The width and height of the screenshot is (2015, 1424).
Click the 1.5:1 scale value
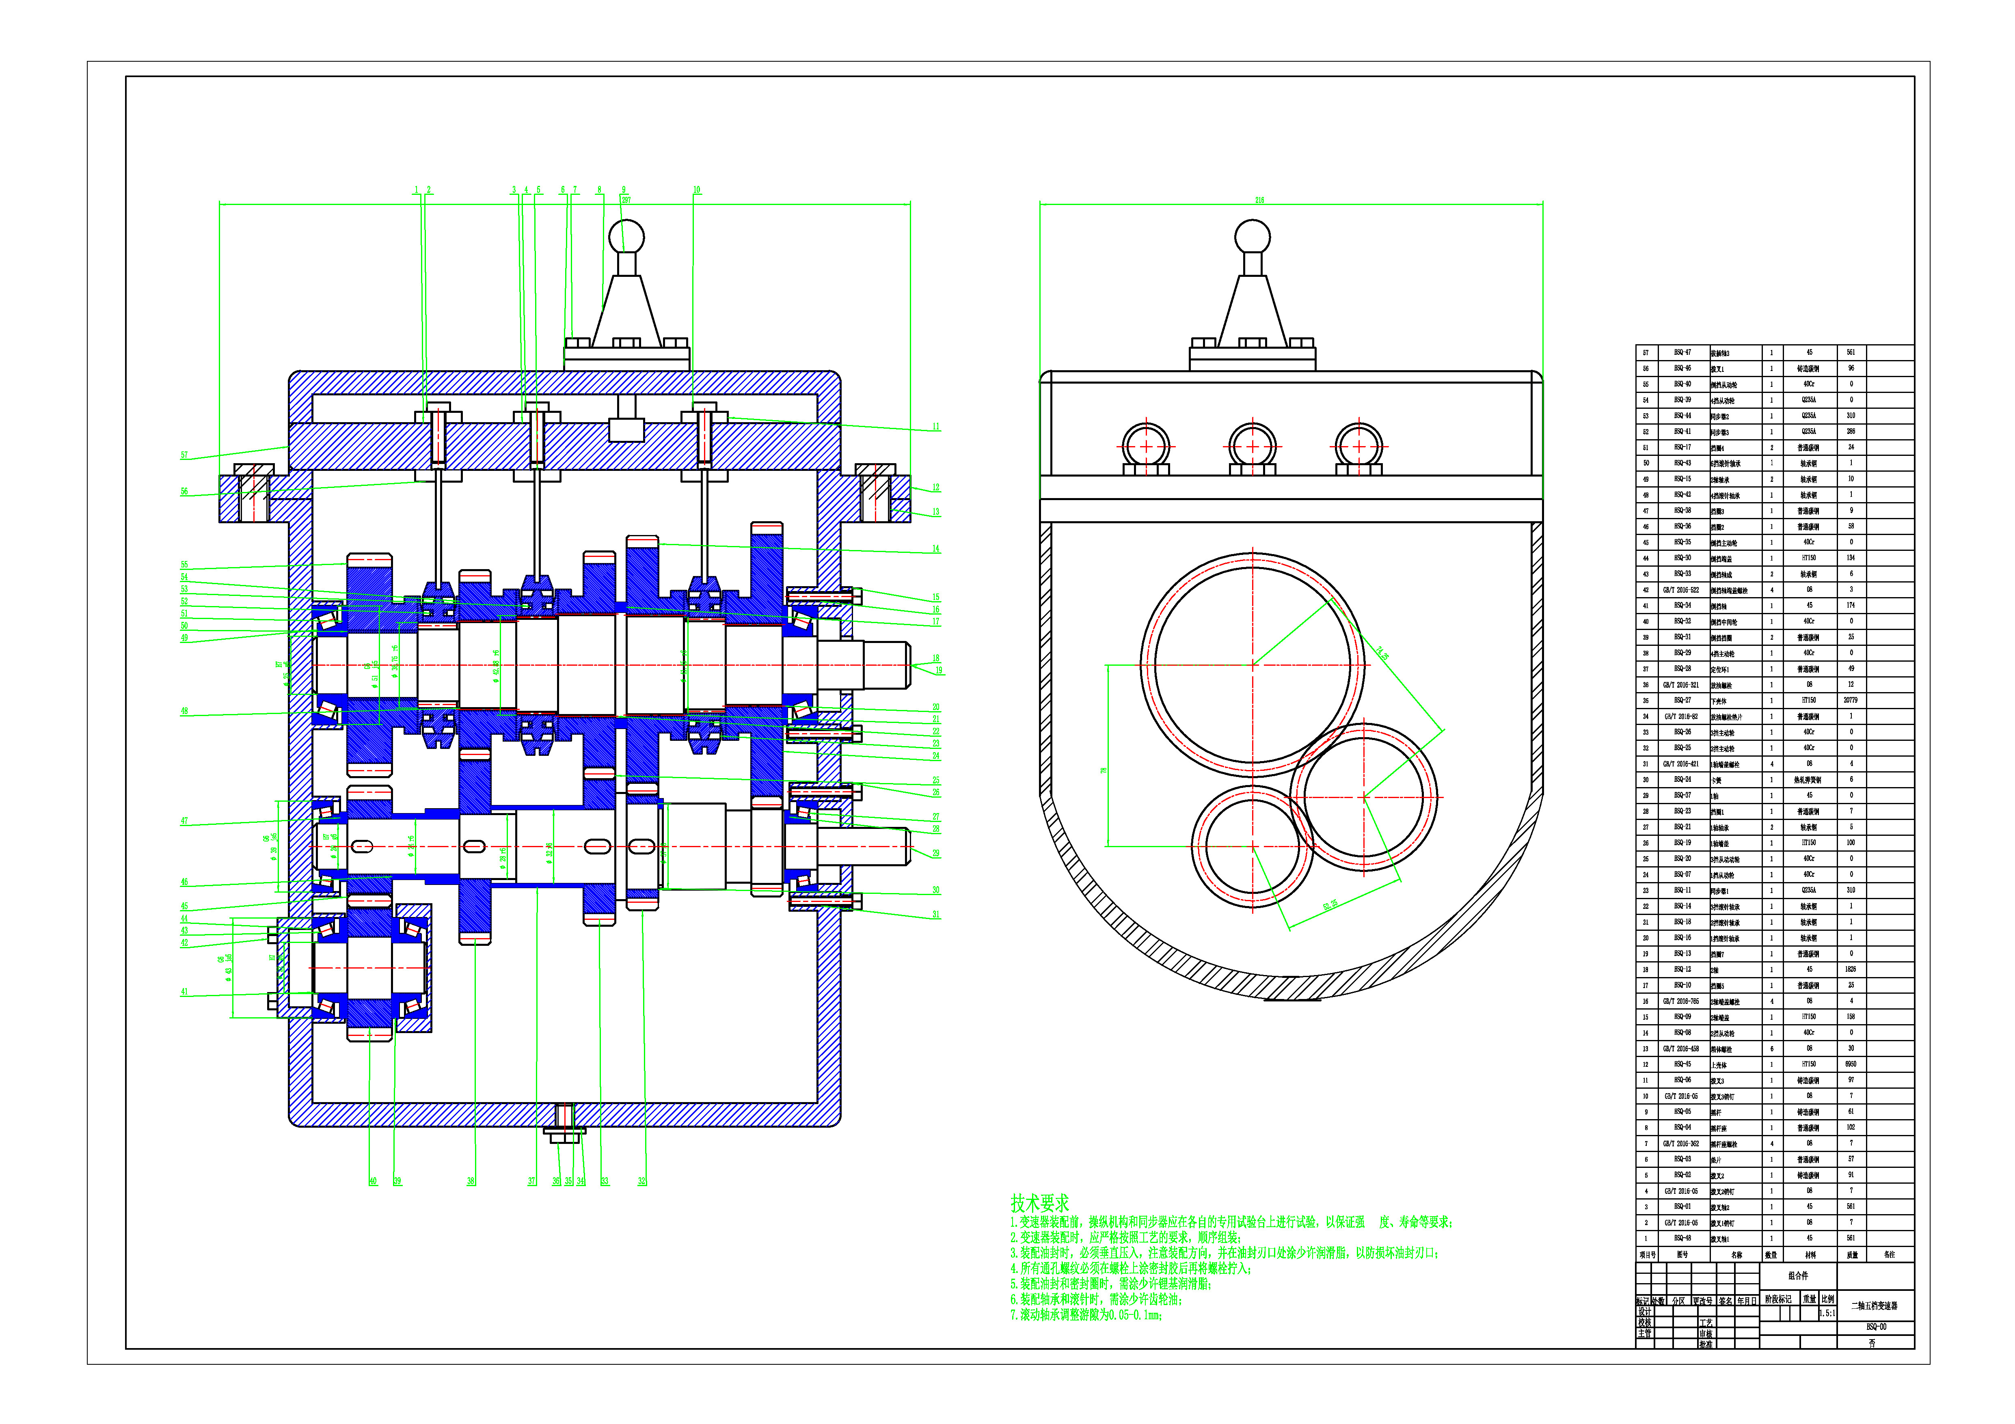click(x=1826, y=1314)
